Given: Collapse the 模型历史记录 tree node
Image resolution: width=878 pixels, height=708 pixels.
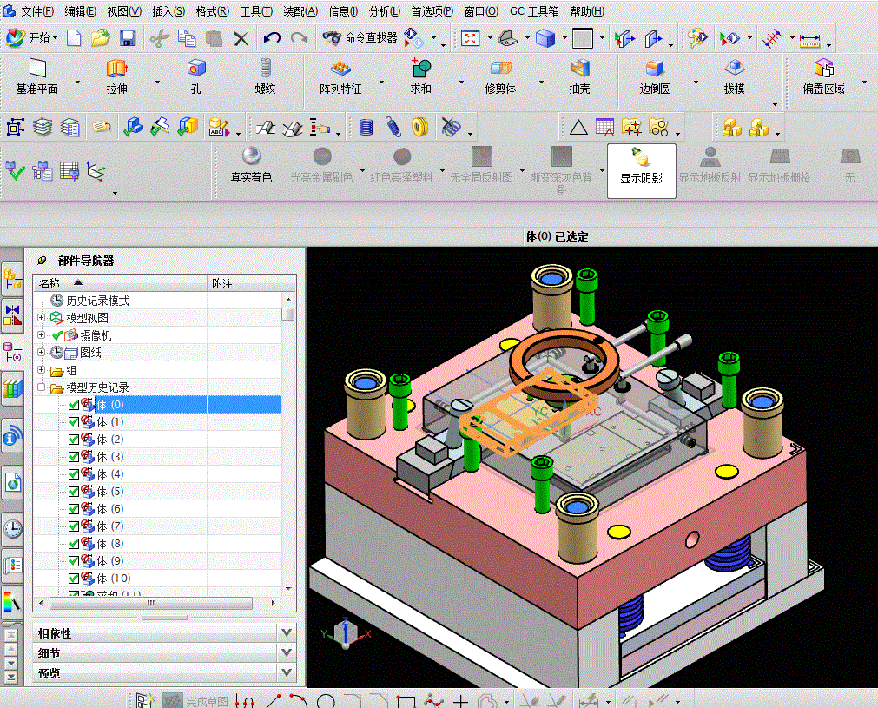Looking at the screenshot, I should coord(41,387).
